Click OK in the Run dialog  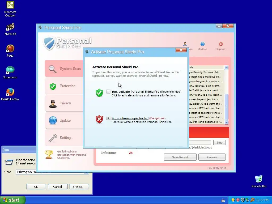pyautogui.click(x=36, y=187)
